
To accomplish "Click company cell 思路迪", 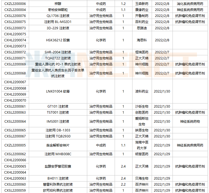I will (x=142, y=28).
